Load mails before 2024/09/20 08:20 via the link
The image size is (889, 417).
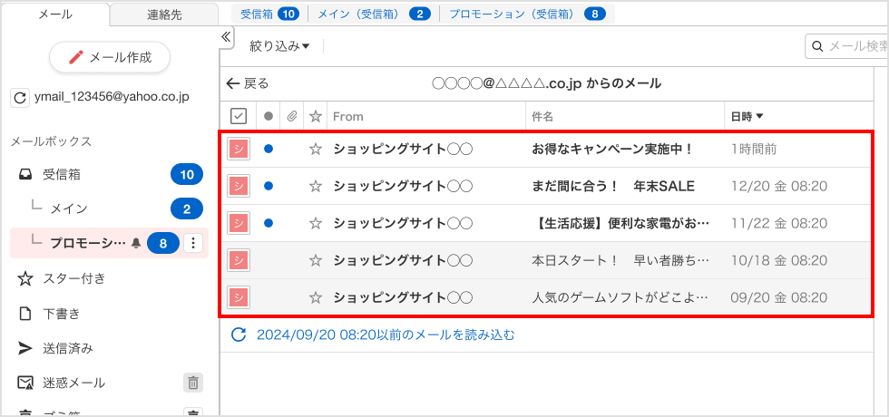386,335
